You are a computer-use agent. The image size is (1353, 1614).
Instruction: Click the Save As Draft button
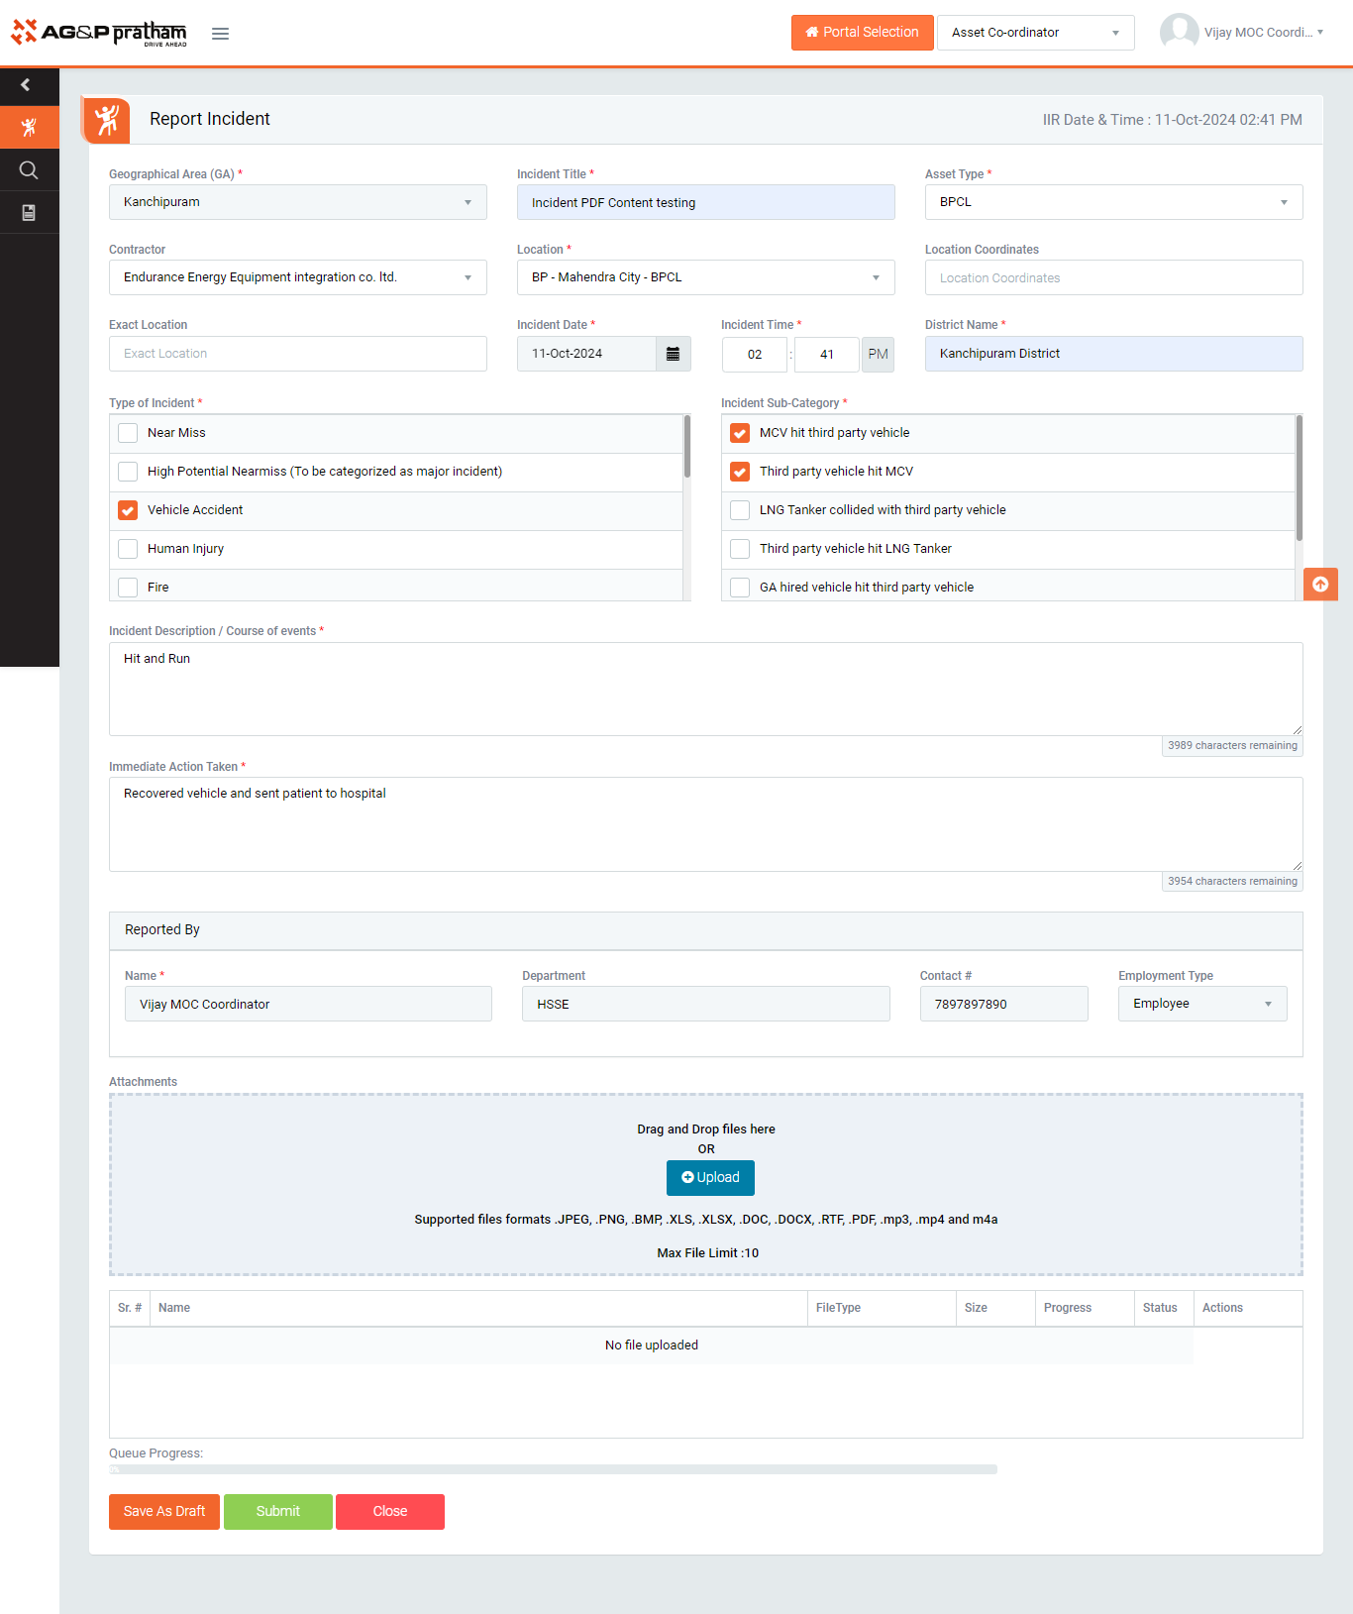164,1511
